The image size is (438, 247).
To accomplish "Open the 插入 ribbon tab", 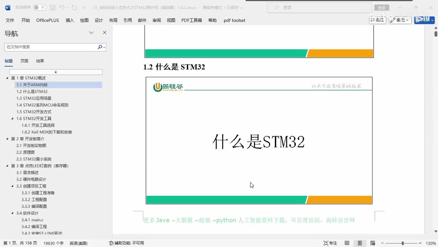I will click(x=70, y=20).
